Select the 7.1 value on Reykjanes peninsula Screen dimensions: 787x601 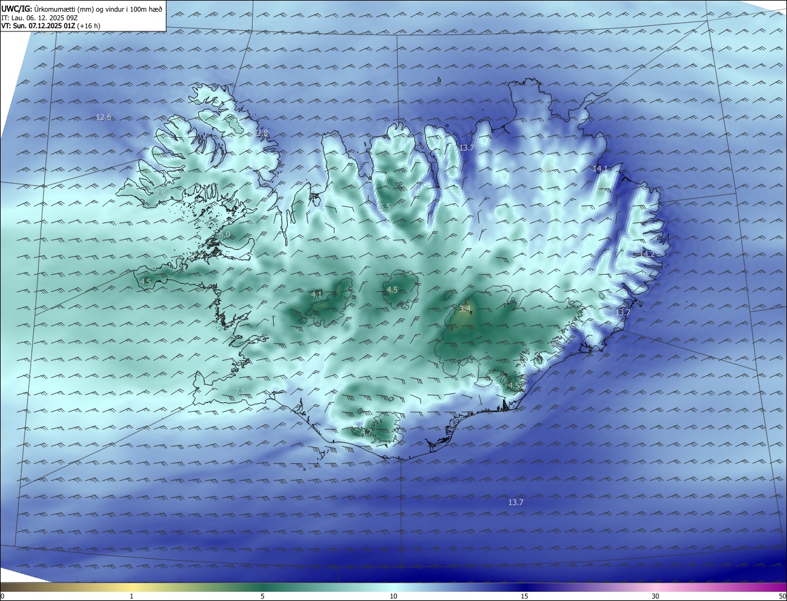click(240, 391)
